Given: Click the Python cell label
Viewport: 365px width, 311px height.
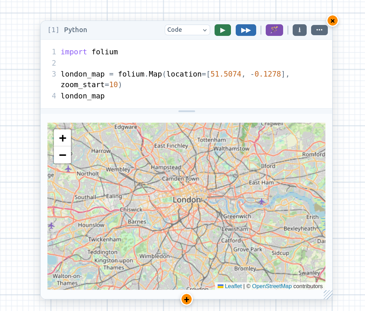Looking at the screenshot, I should pos(75,30).
